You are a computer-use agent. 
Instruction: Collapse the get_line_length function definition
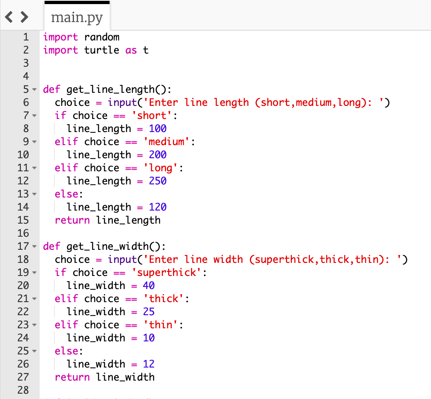[35, 89]
